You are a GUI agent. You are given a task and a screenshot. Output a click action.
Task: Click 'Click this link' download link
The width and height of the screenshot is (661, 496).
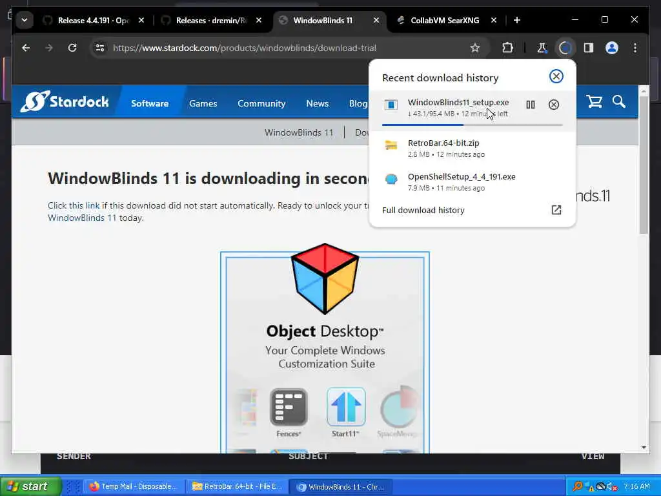[x=74, y=205]
